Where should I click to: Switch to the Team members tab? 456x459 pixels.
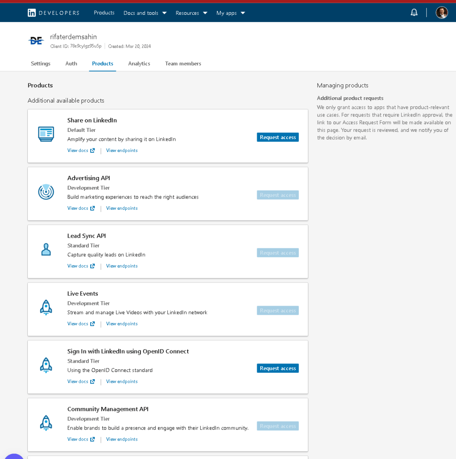183,64
